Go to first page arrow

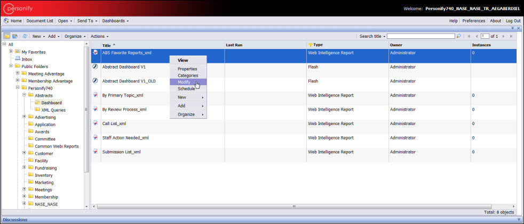[469, 36]
